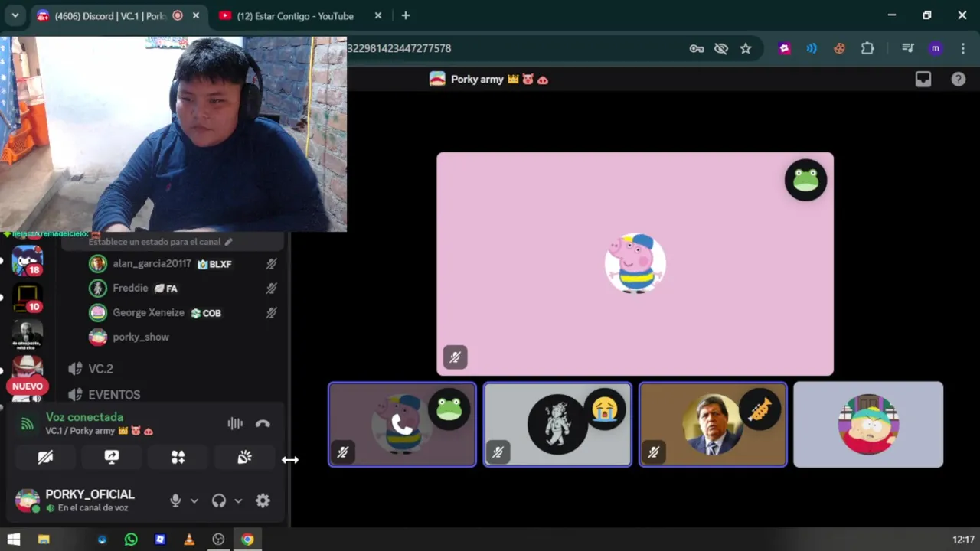Open Roblox from the taskbar
This screenshot has width=980, height=551.
pyautogui.click(x=160, y=540)
